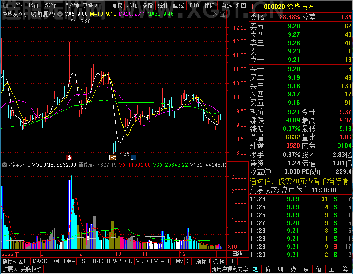Select the 5分钟 timeframe
The image size is (353, 274).
tap(52, 5)
